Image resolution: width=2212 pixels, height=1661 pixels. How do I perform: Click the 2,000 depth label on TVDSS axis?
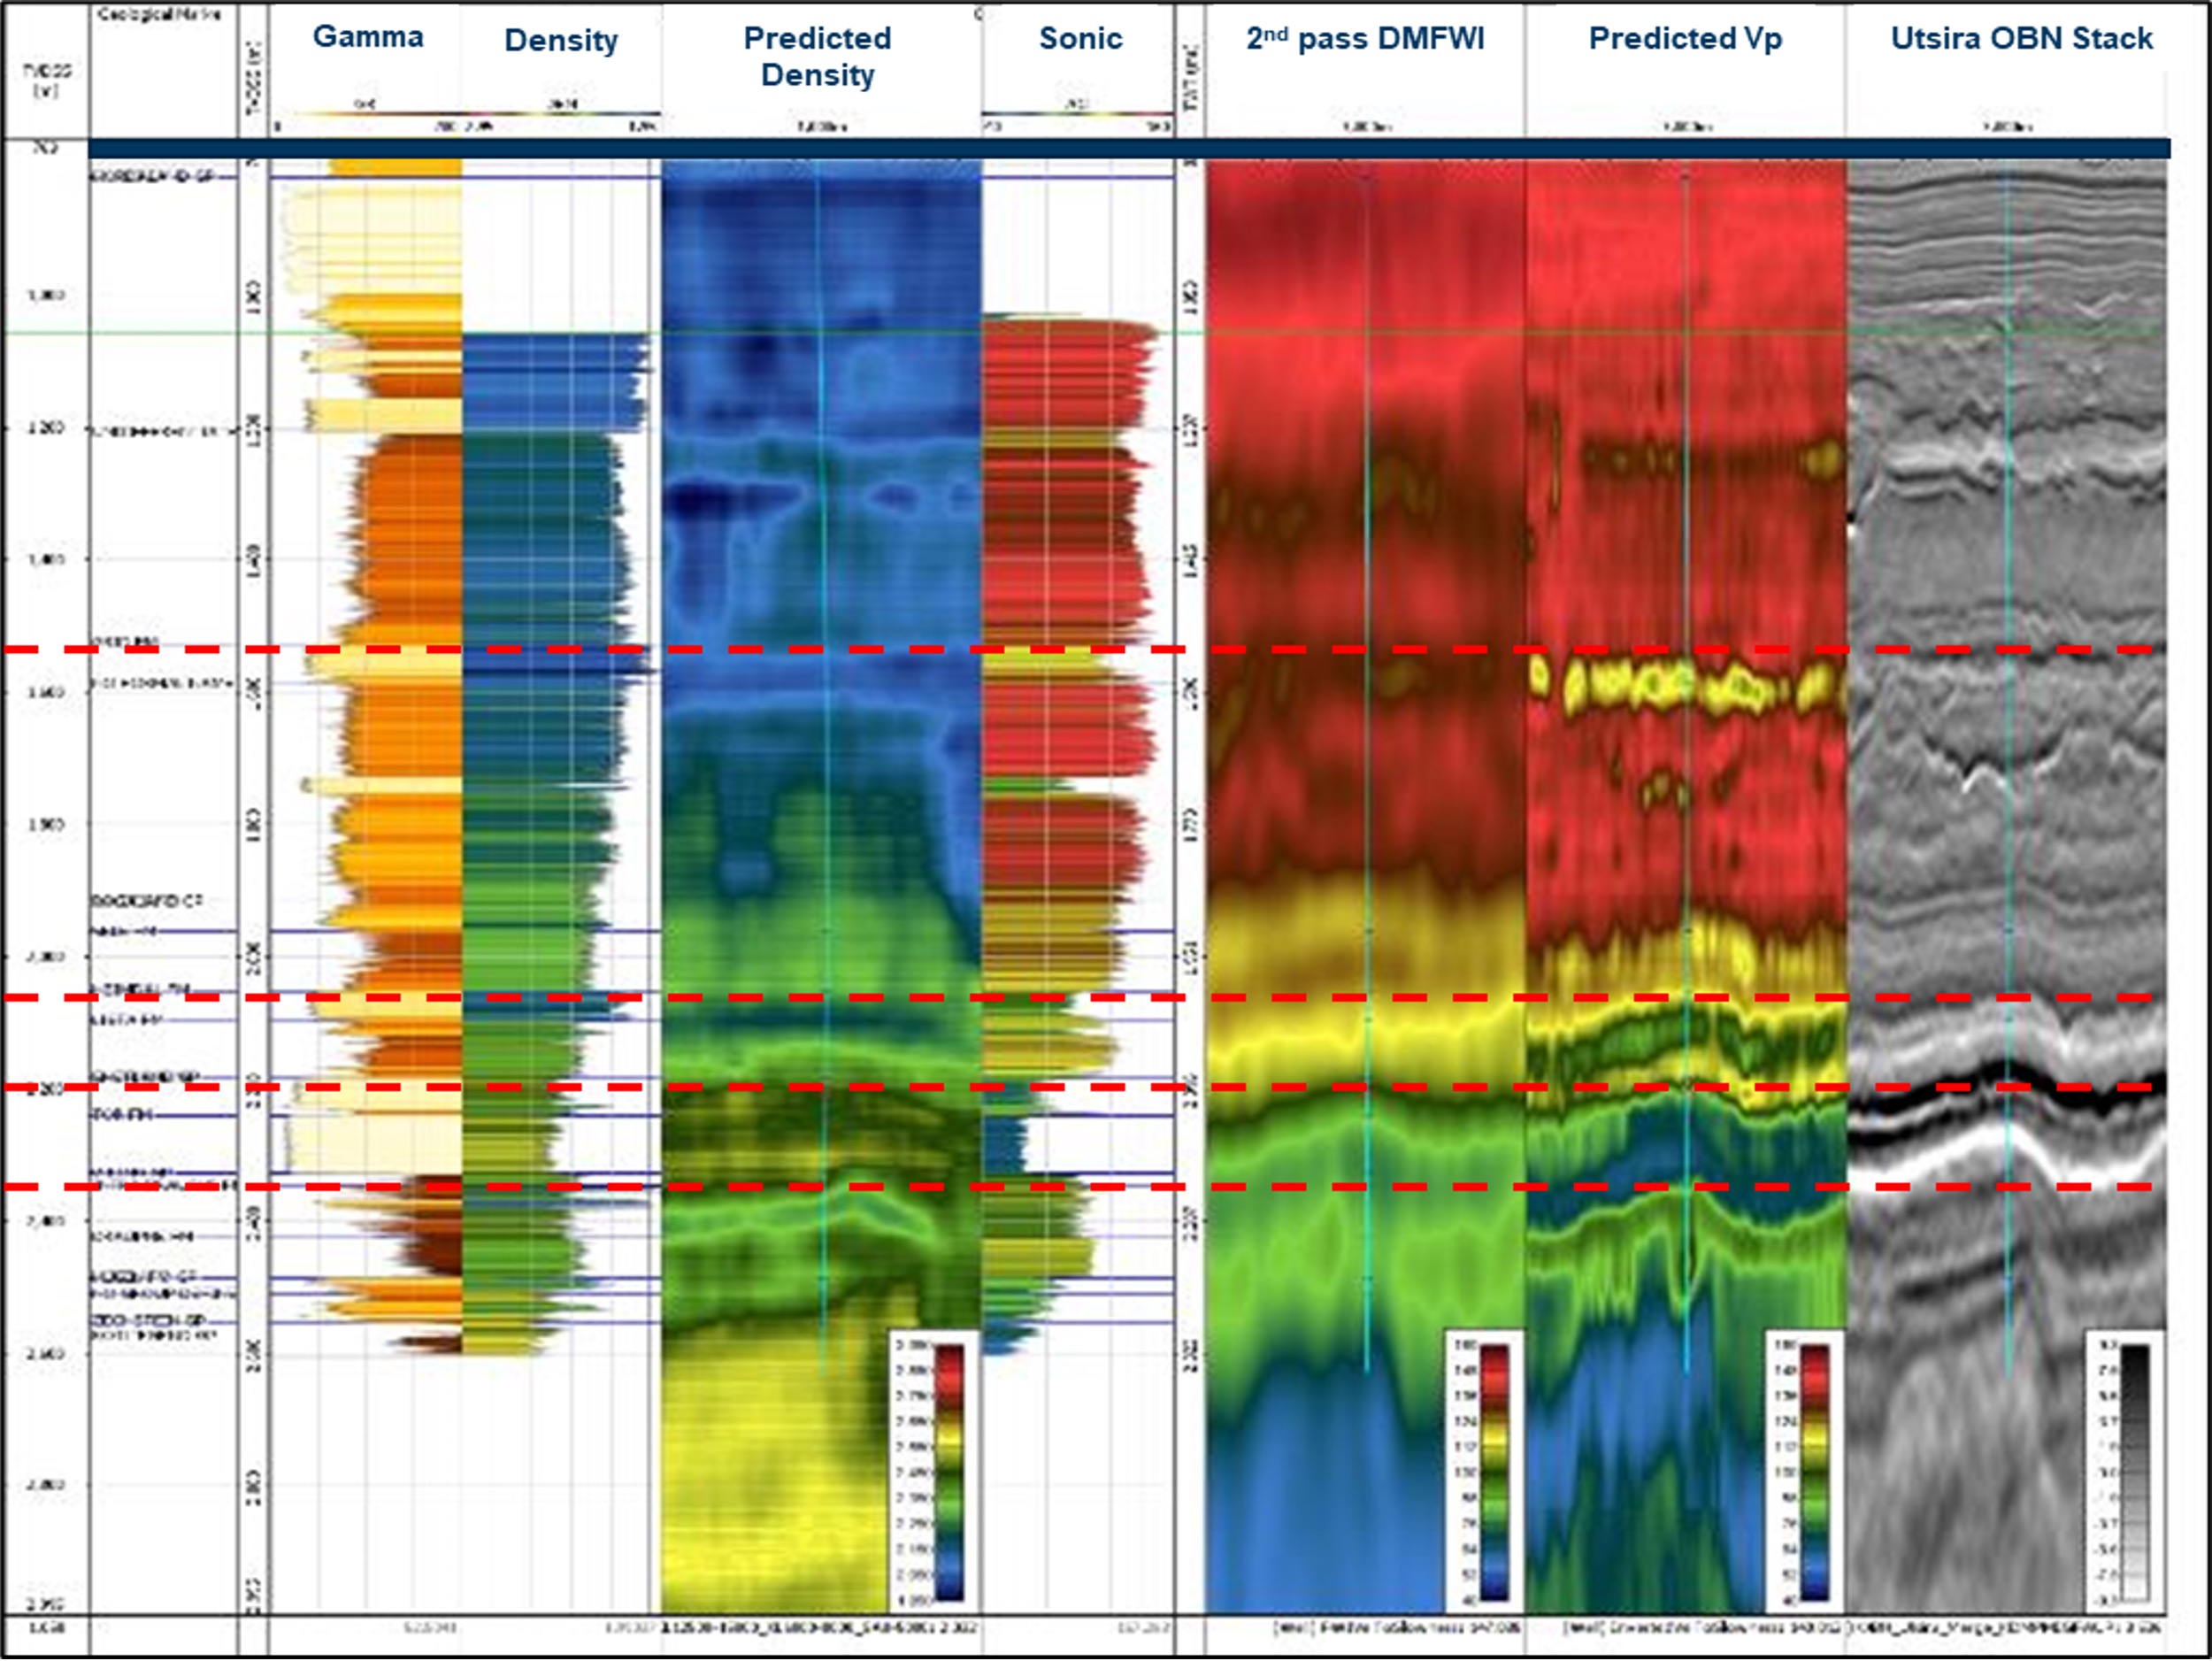[x=46, y=957]
